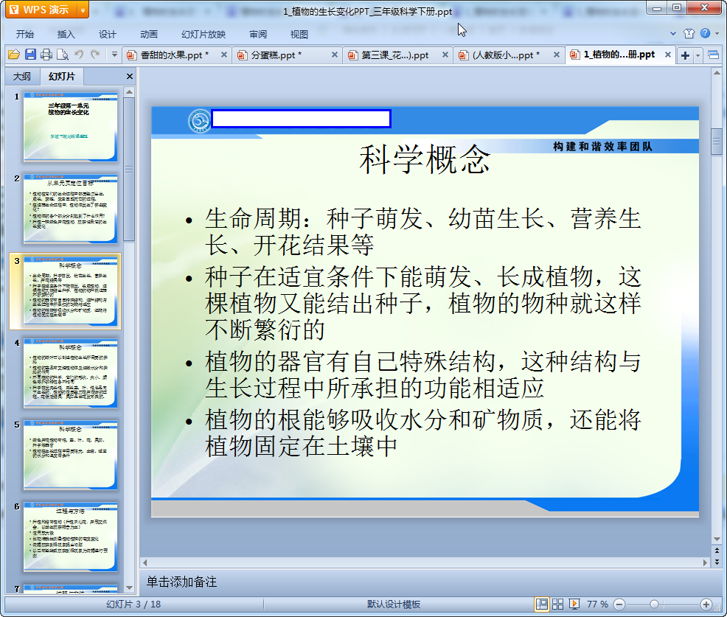Select slide 1 thumbnail 植物的生长变化
Viewport: 727px width, 617px height.
click(71, 127)
